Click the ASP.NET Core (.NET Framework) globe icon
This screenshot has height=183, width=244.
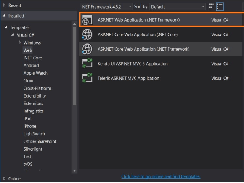pyautogui.click(x=87, y=49)
